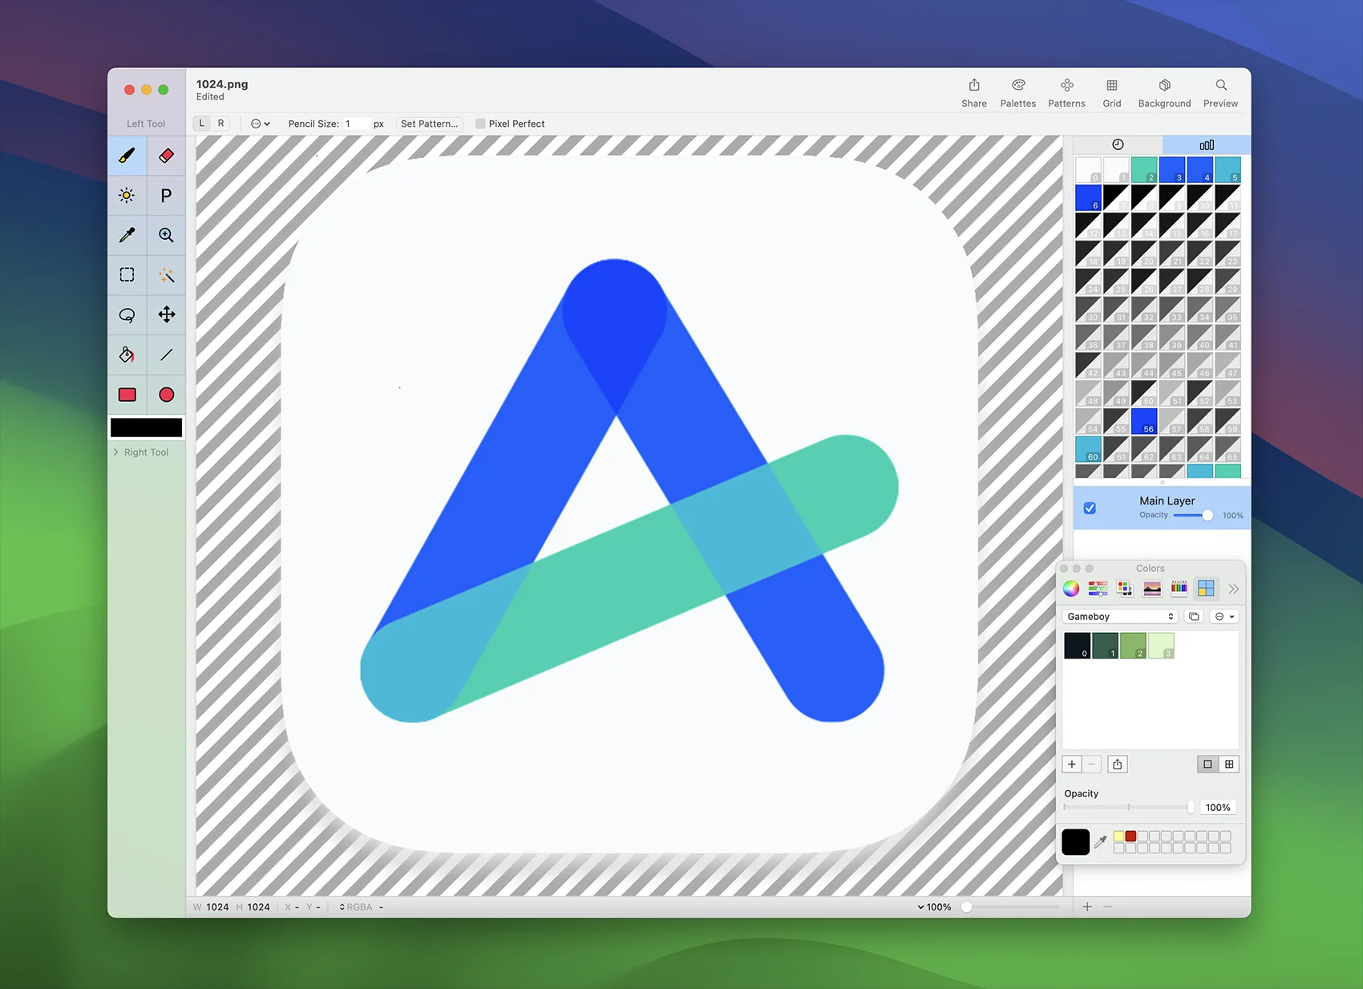Select red saved swatch in Colors panel
Image resolution: width=1363 pixels, height=989 pixels.
pyautogui.click(x=1130, y=836)
